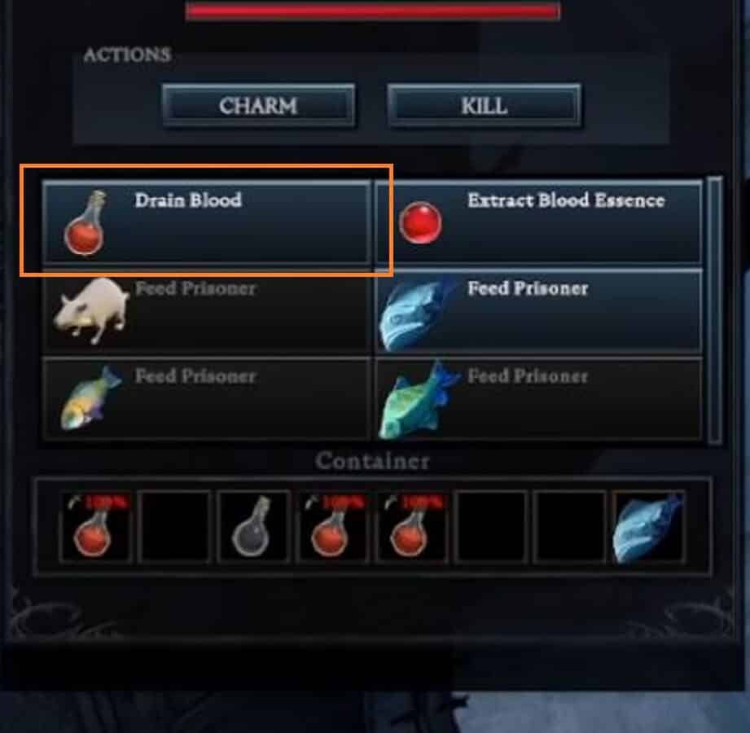
Task: Click the Drain Blood potion flask icon
Action: pos(86,223)
